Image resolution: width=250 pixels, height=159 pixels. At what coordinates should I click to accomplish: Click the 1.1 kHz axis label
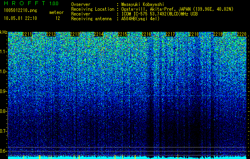click(x=3, y=52)
